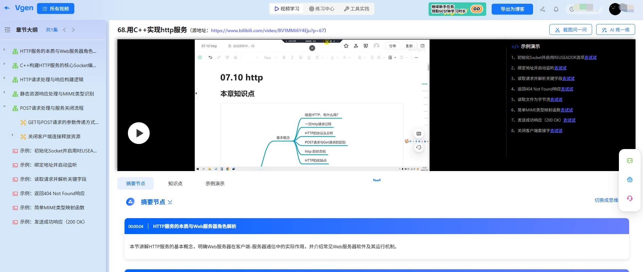643x272 pixels.
Task: Click the user avatar
Action: (615, 9)
